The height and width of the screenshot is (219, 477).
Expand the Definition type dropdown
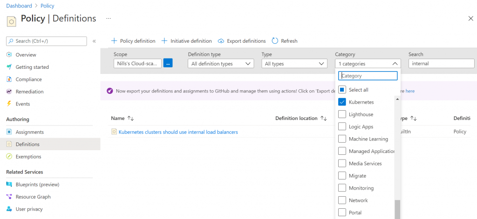tap(221, 64)
